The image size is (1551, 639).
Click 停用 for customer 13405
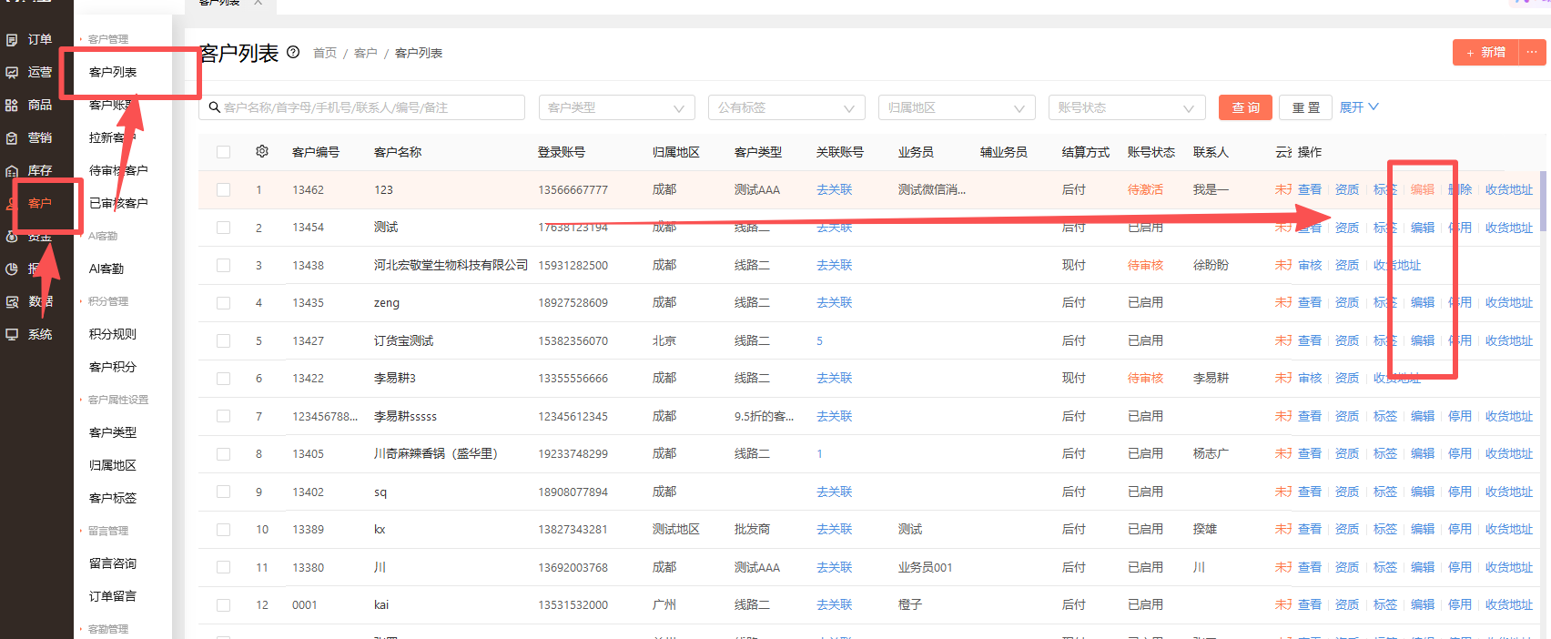(x=1460, y=453)
